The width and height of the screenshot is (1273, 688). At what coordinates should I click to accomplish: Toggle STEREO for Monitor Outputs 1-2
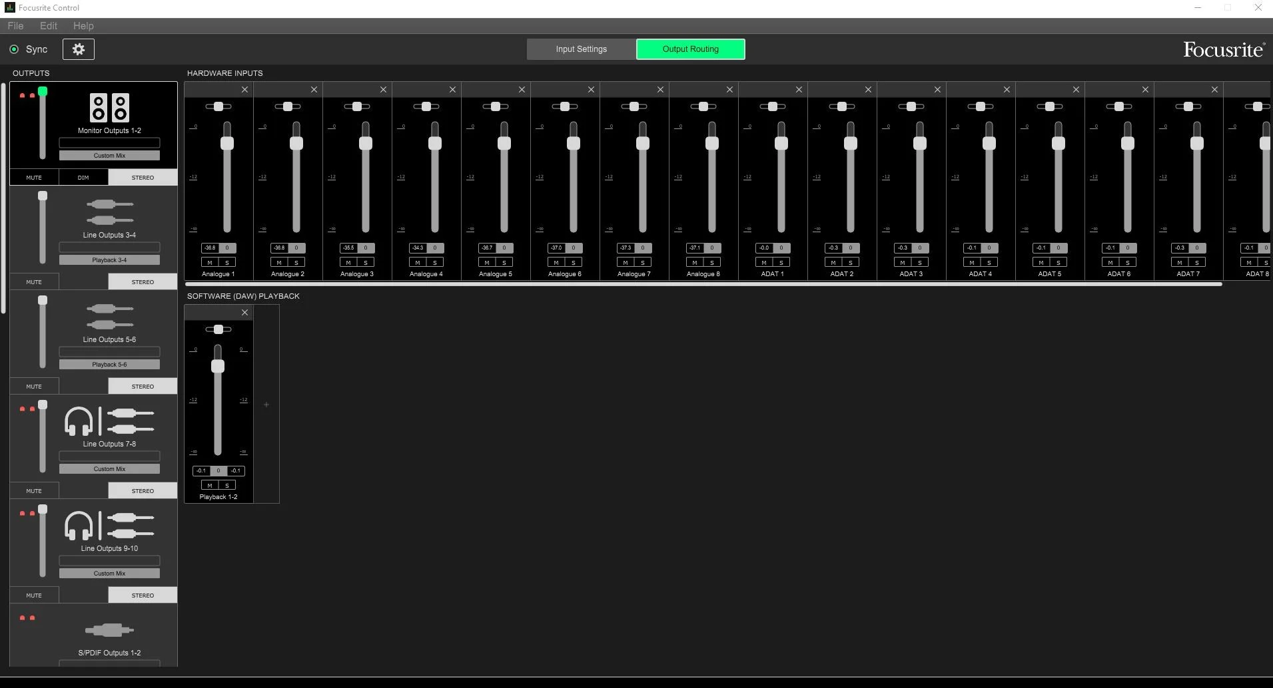coord(143,178)
